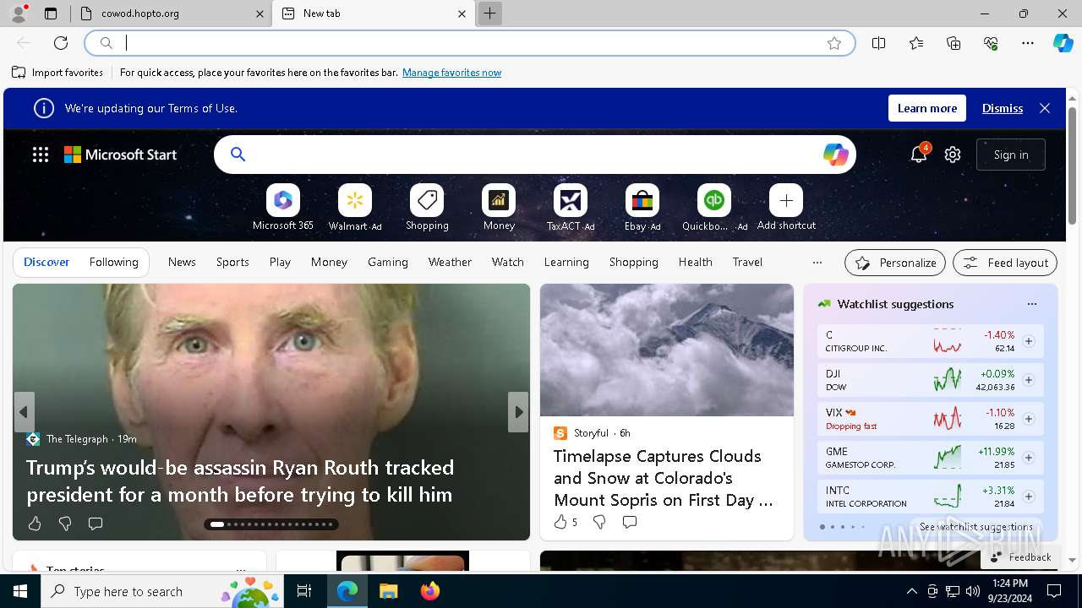The image size is (1082, 608).
Task: Open Watchlist suggestions options menu
Action: [1031, 304]
